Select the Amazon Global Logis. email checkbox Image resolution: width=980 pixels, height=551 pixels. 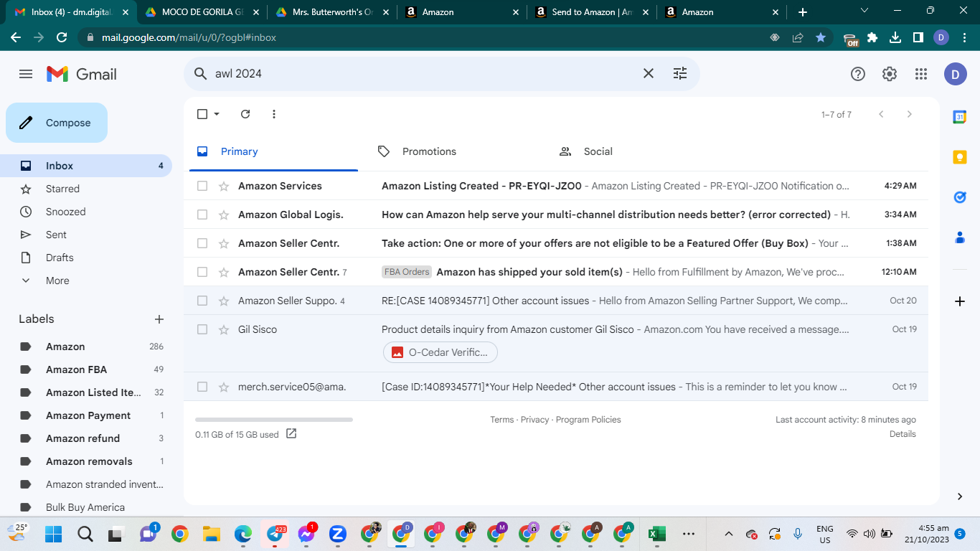(x=202, y=215)
